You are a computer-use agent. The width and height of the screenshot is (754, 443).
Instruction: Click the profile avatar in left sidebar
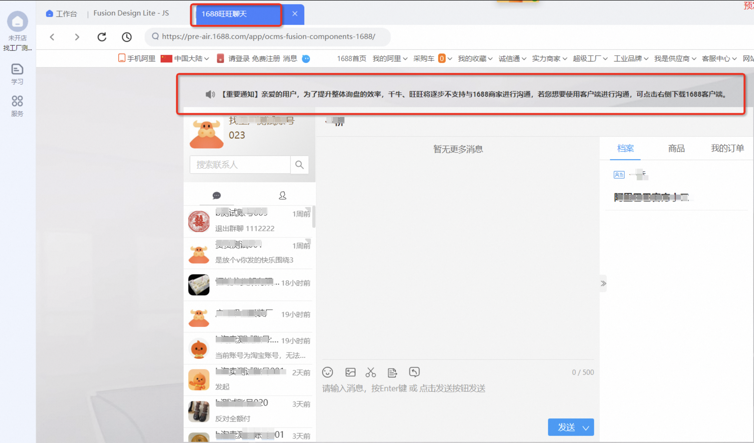(x=17, y=21)
